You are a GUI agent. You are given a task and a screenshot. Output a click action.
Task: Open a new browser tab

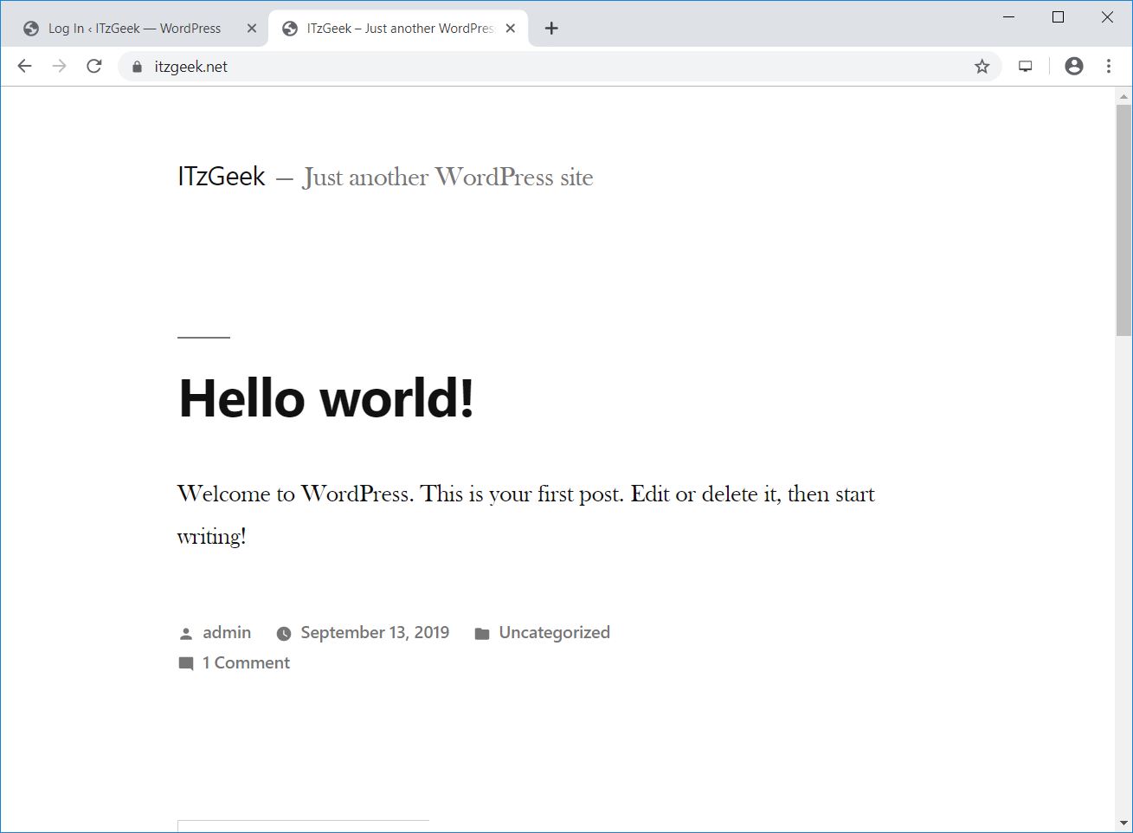tap(551, 29)
